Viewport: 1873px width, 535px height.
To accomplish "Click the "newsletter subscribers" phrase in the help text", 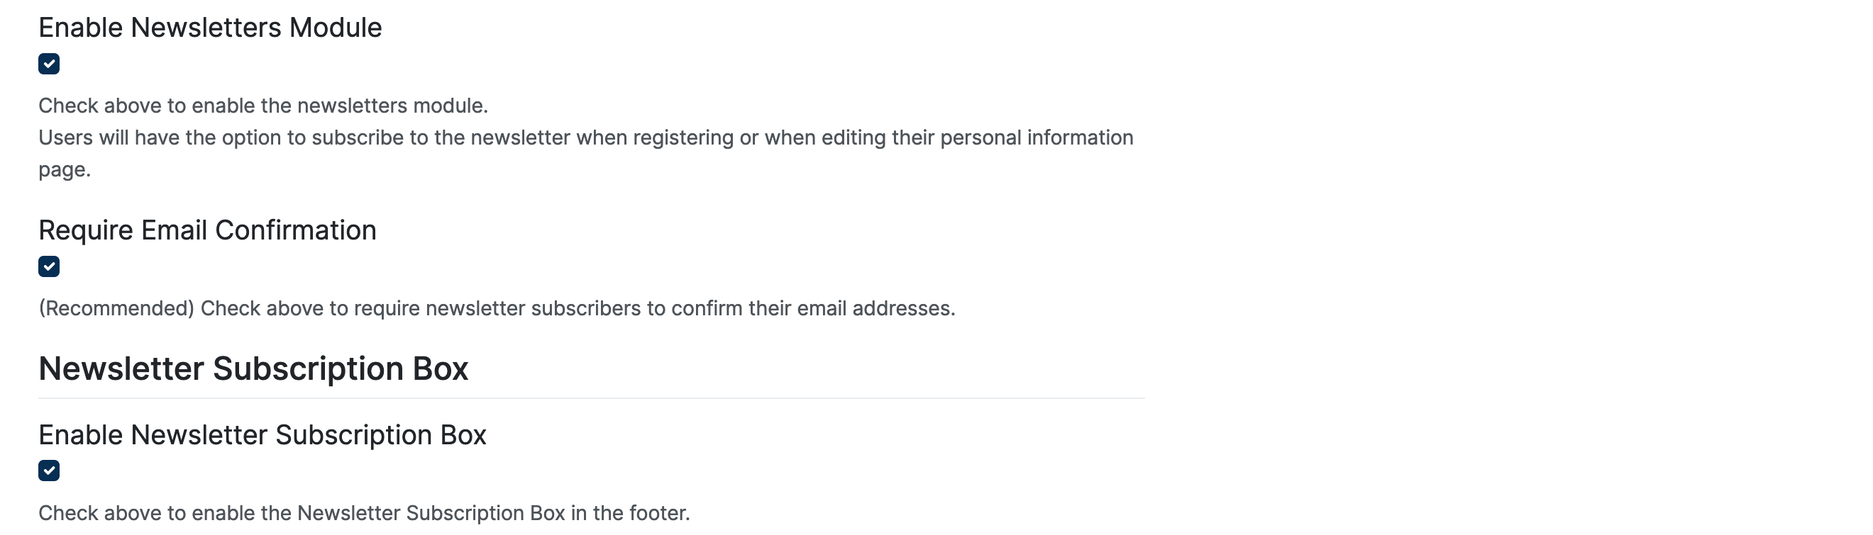I will point(533,308).
